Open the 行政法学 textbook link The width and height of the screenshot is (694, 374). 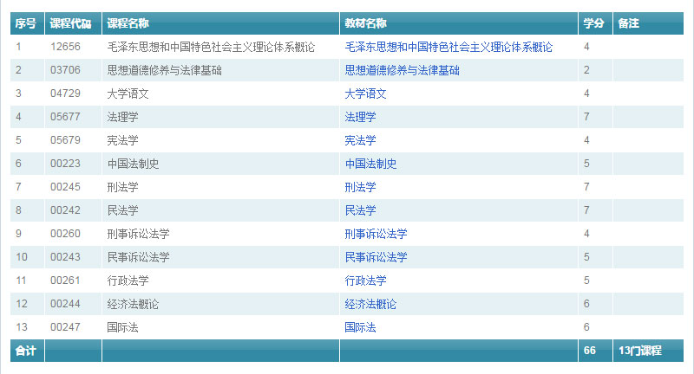click(x=365, y=280)
